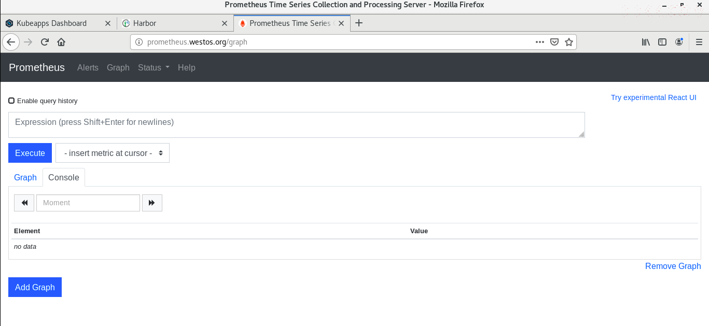Viewport: 709px width, 326px height.
Task: Switch to the Kubeapps Dashboard browser tab
Action: [x=58, y=23]
